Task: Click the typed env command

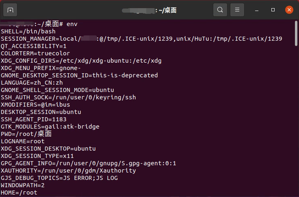Action: coord(72,24)
